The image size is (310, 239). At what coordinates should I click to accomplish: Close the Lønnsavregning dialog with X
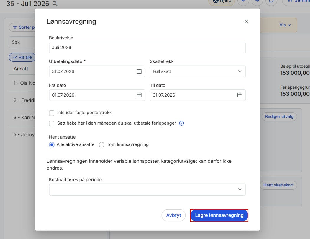point(246,21)
